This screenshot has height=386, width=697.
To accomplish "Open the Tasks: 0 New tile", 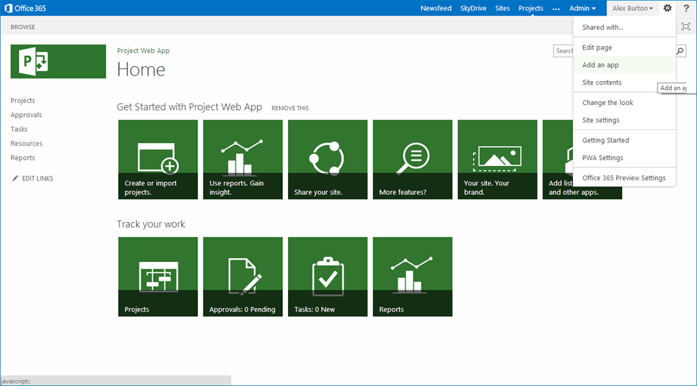I will (x=327, y=276).
